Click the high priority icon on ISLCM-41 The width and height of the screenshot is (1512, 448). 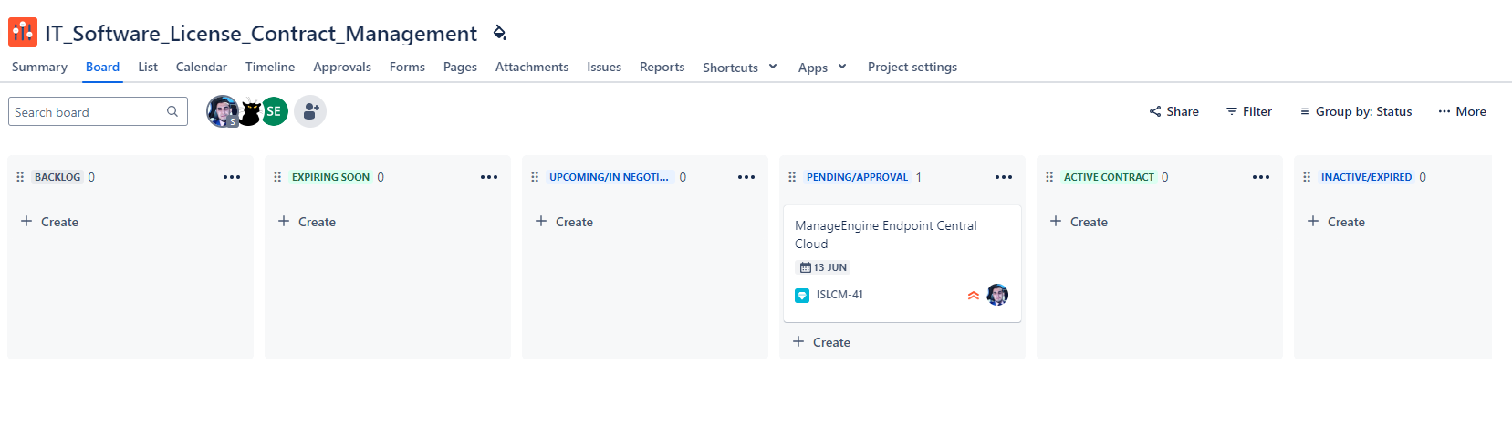(974, 296)
